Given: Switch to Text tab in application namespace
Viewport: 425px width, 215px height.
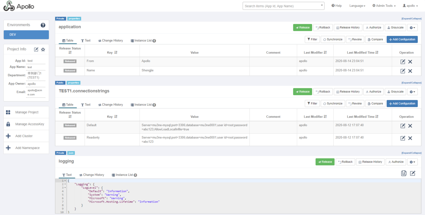Looking at the screenshot, I should [86, 41].
